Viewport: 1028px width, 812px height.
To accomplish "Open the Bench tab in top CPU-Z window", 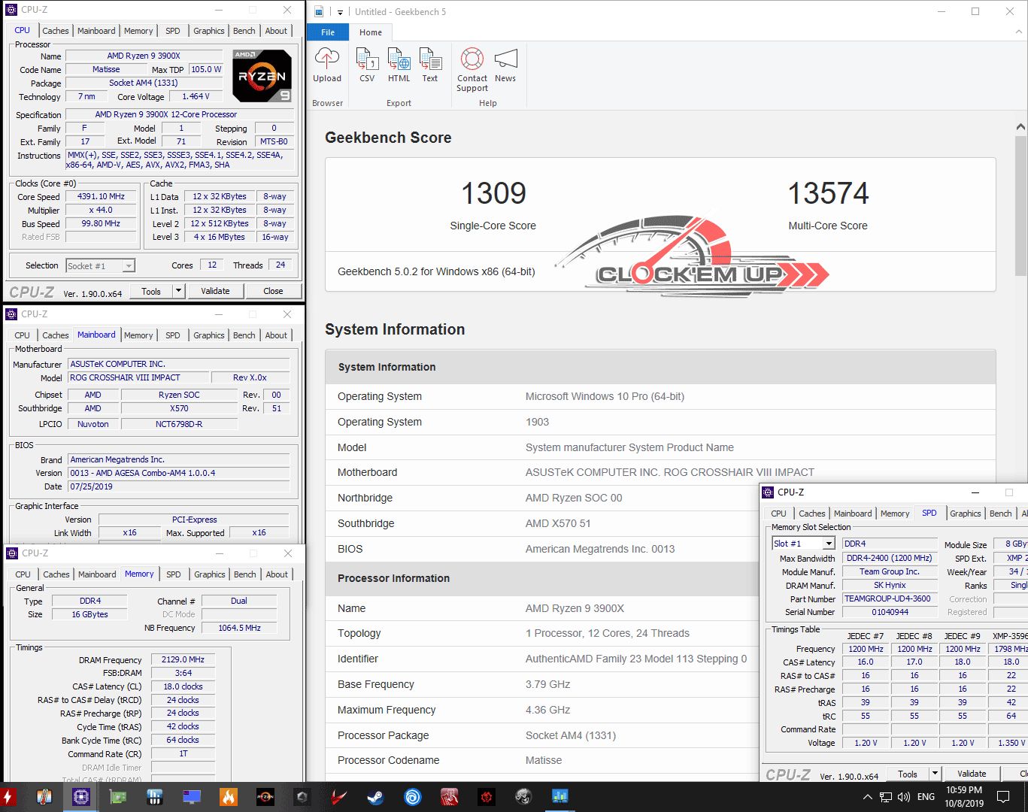I will tap(244, 31).
